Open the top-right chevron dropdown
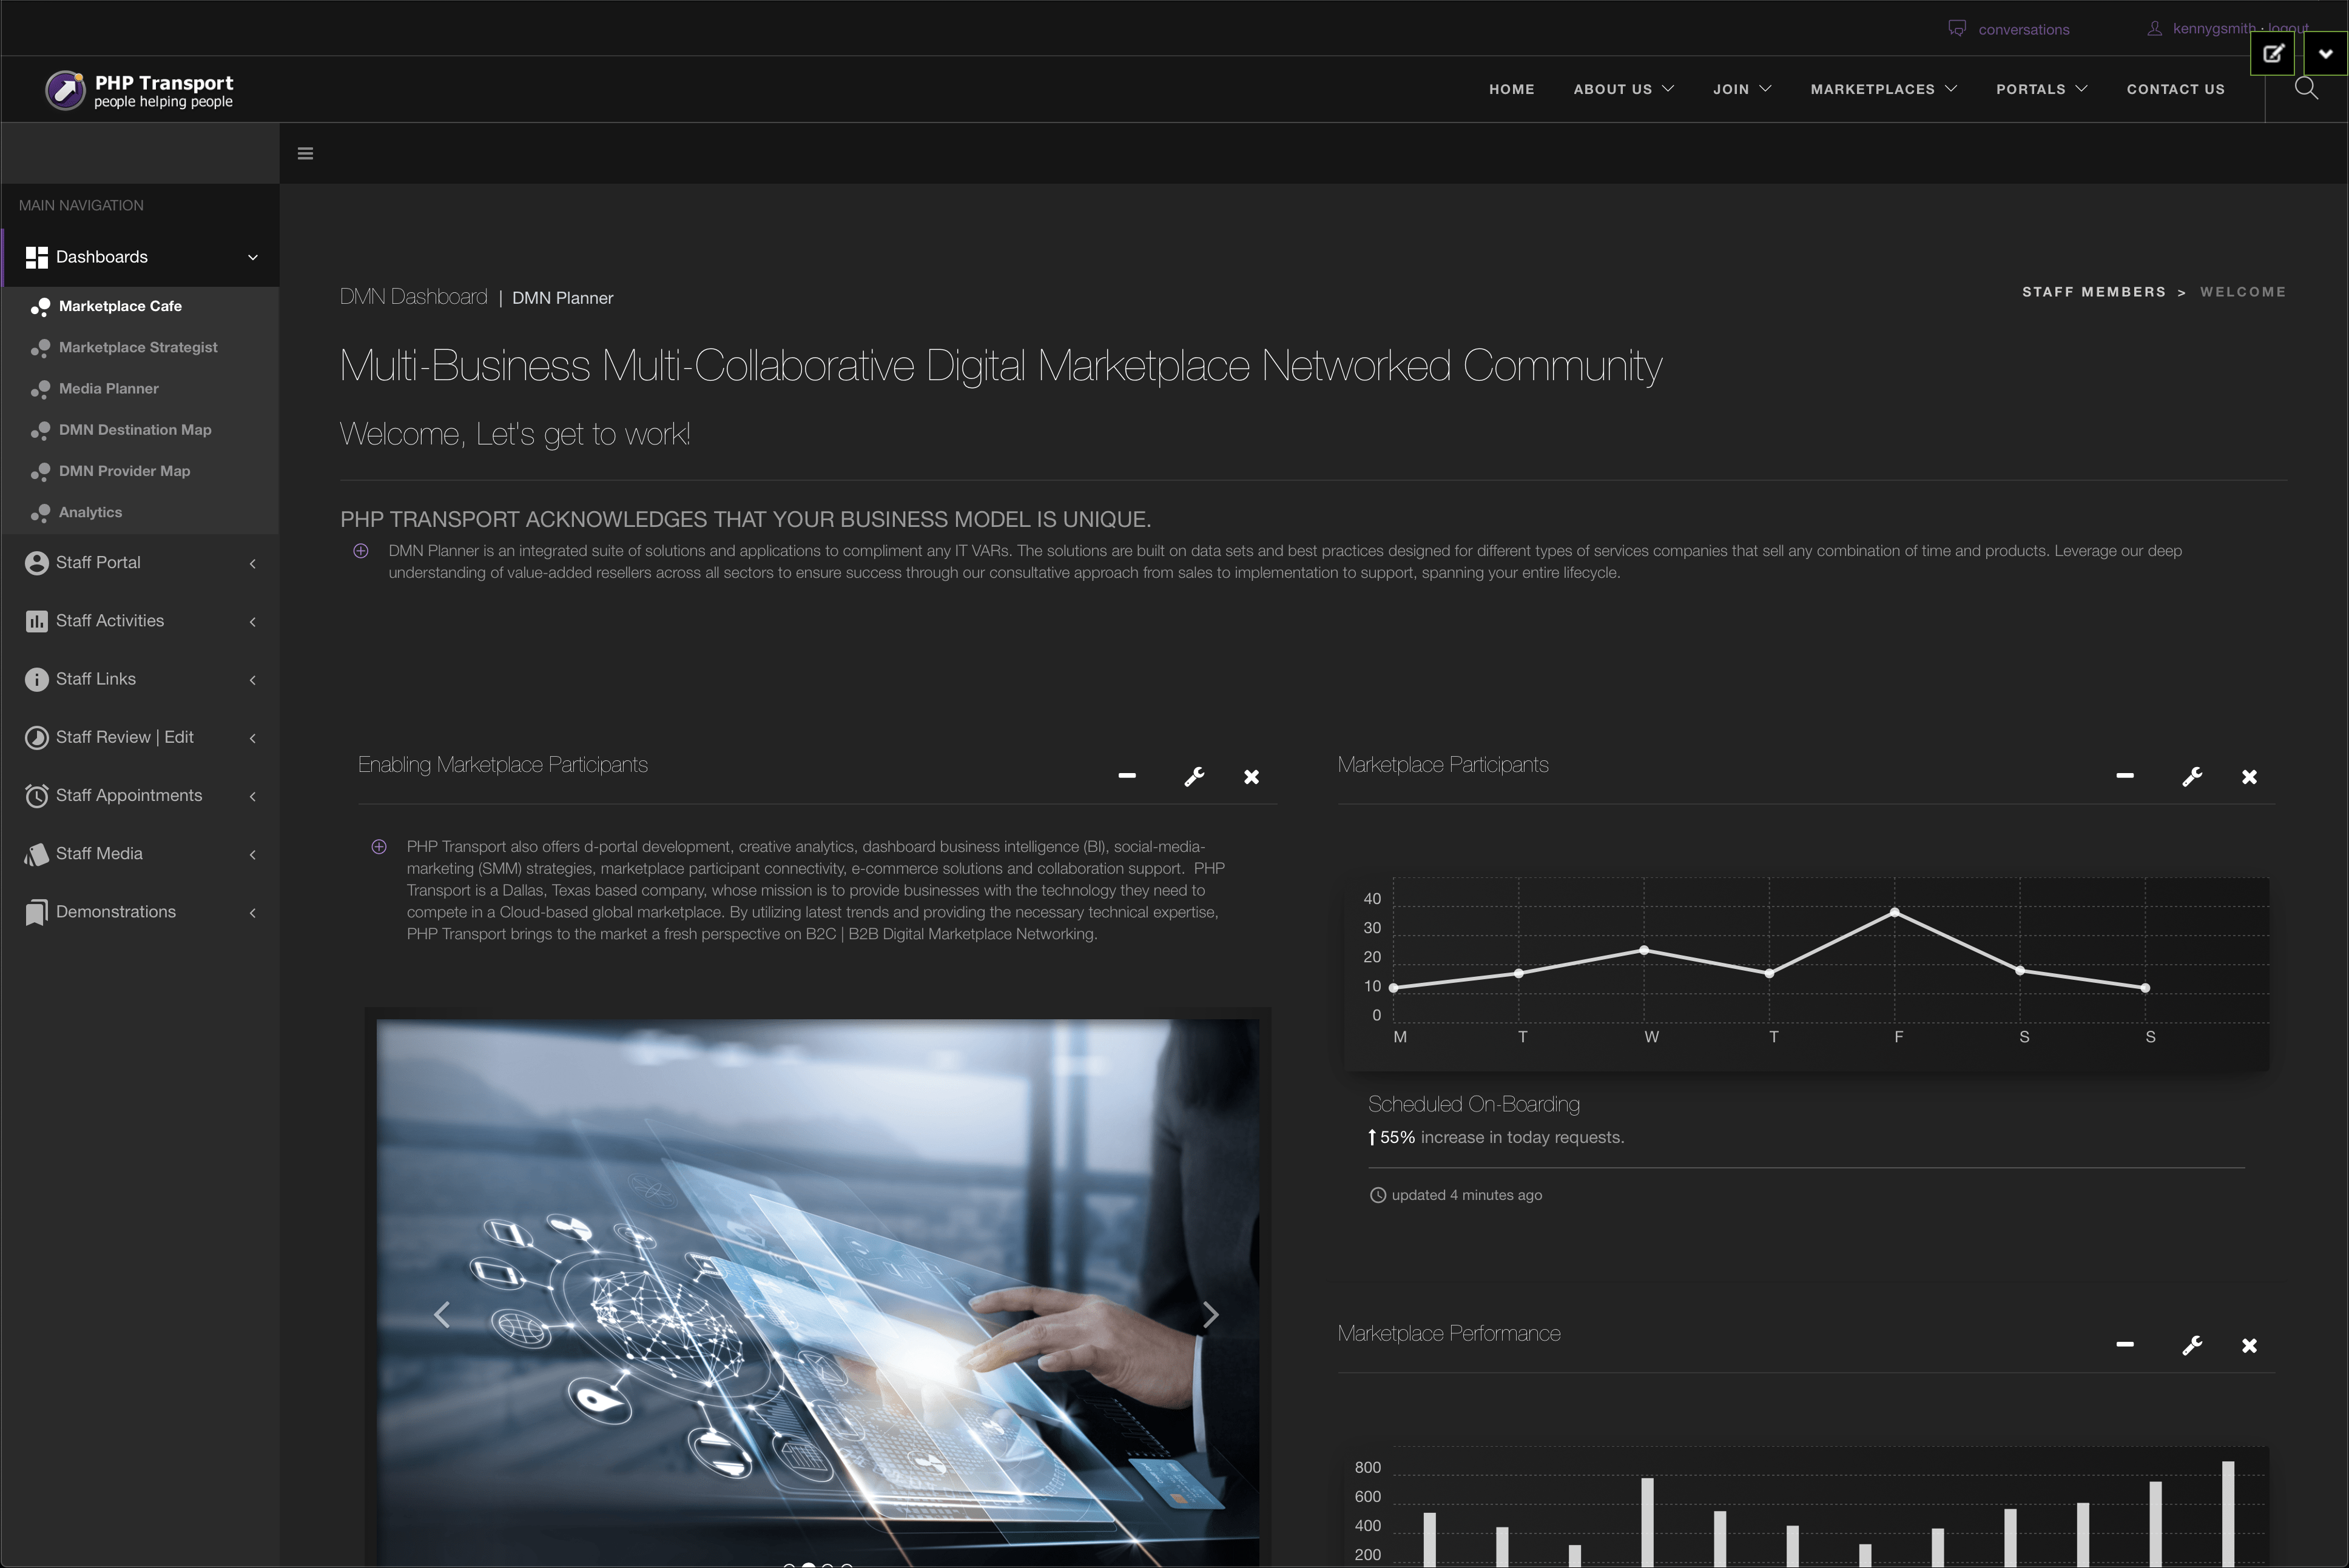 2325,54
